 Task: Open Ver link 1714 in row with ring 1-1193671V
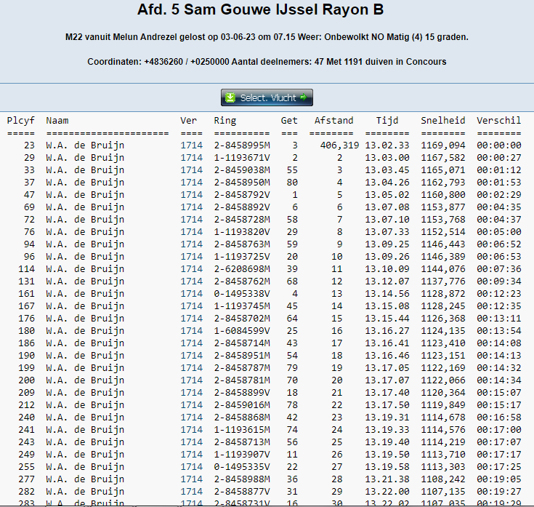191,158
